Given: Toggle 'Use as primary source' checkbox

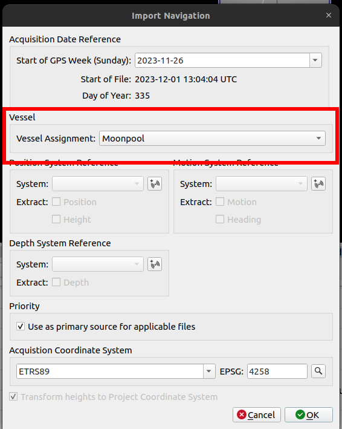Looking at the screenshot, I should [x=21, y=326].
